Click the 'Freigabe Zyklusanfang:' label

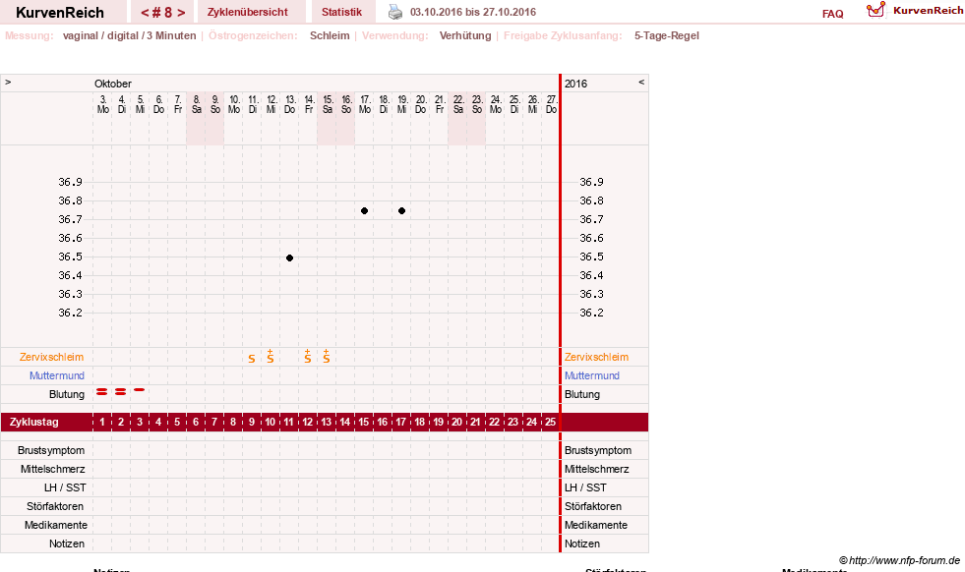[x=563, y=35]
